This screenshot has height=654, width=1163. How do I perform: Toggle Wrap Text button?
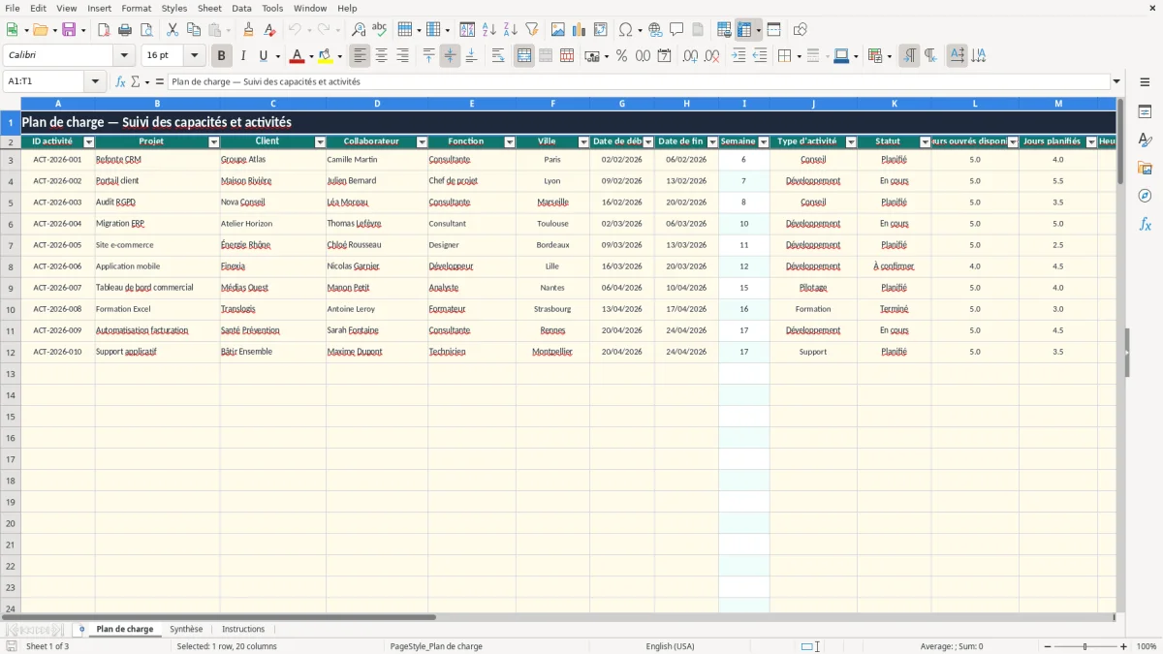coord(498,56)
